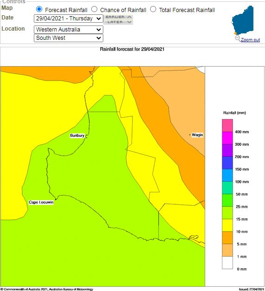Open the Date dropdown showing 29/04/2021 - Thursday
This screenshot has height=291, width=265.
pos(69,19)
